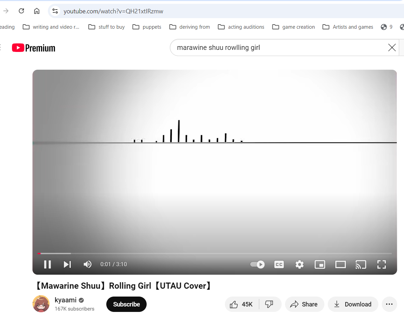Mute the video volume
This screenshot has width=404, height=315.
[87, 264]
